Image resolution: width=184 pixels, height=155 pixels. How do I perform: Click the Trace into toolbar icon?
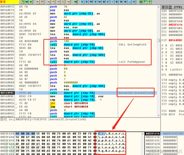[x=59, y=2]
